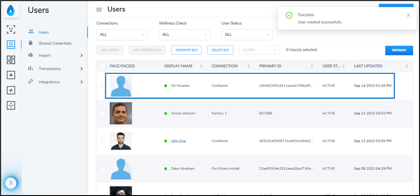Click the Refresh button
The image size is (420, 196).
pos(399,50)
